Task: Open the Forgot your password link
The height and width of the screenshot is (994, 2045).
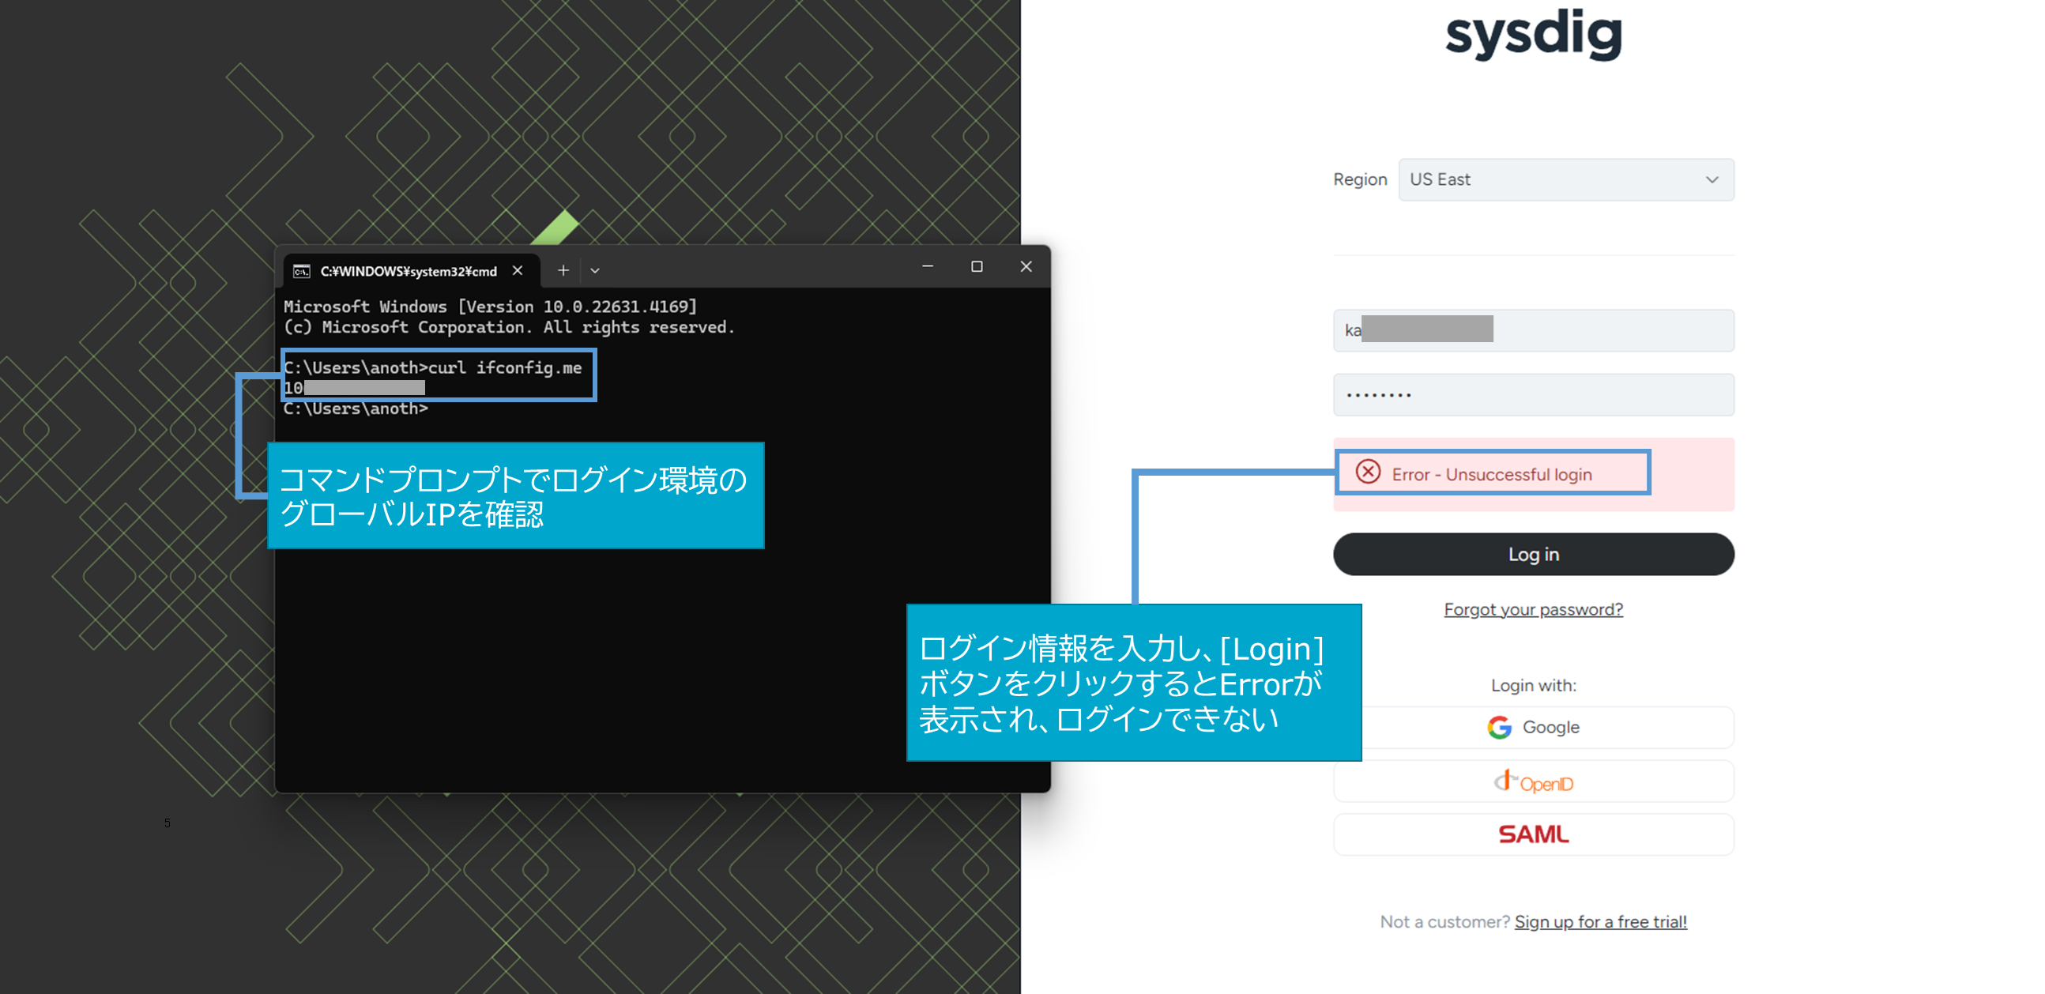Action: pos(1533,609)
